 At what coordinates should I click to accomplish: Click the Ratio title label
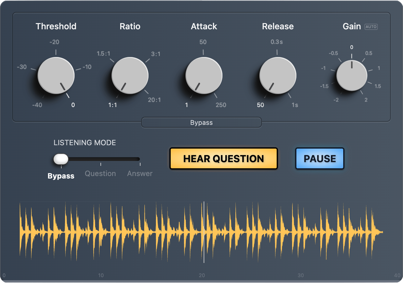[x=130, y=27]
